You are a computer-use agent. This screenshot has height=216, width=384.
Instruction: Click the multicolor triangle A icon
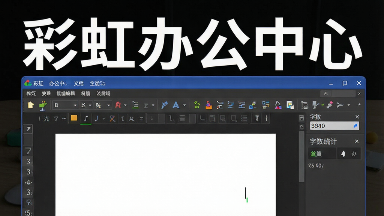point(278,105)
